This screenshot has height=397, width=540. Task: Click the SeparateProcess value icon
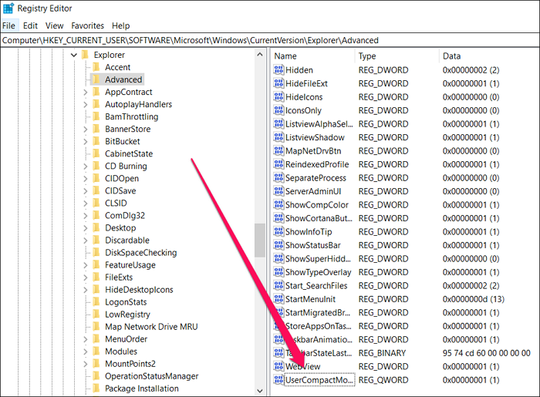click(278, 177)
